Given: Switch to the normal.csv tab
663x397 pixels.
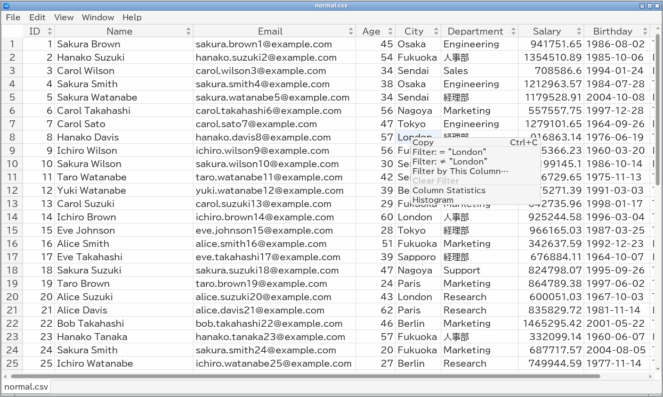Looking at the screenshot, I should pyautogui.click(x=26, y=387).
